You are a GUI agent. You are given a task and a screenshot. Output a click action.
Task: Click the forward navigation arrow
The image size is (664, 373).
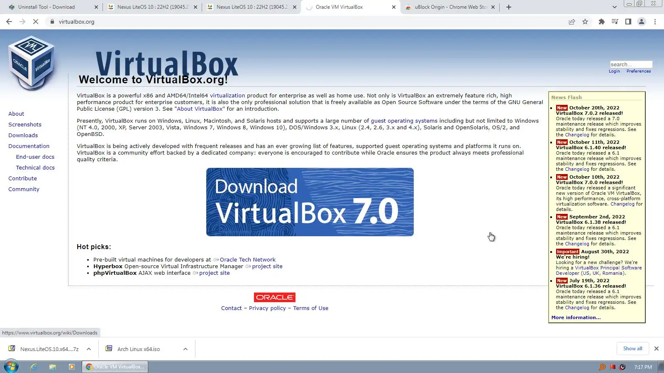[22, 22]
